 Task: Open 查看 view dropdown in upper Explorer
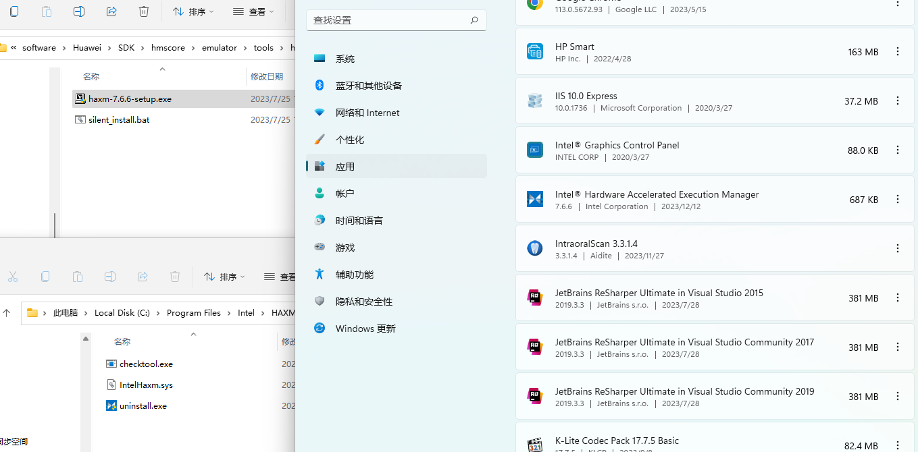pos(253,11)
